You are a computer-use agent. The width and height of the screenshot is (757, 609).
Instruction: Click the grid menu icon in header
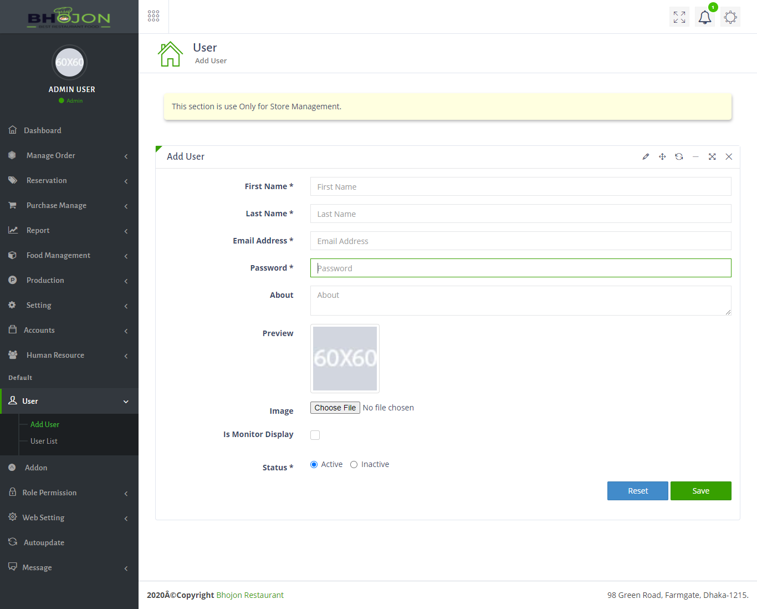(154, 16)
